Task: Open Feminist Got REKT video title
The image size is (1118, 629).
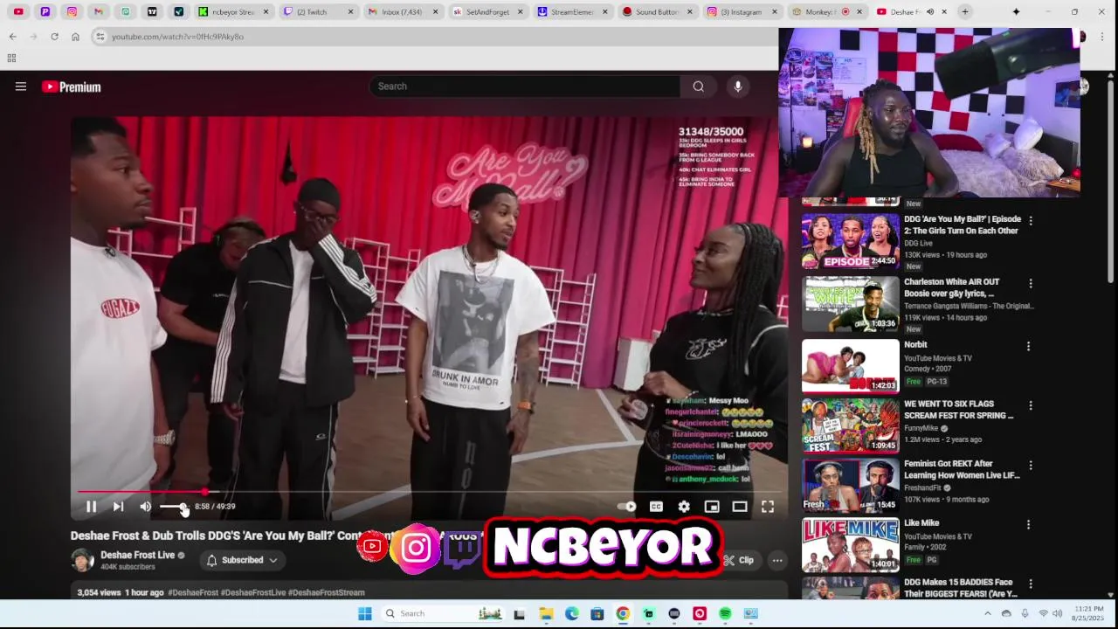Action: tap(962, 469)
